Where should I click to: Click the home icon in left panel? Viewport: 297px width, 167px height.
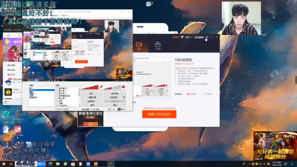point(8,35)
